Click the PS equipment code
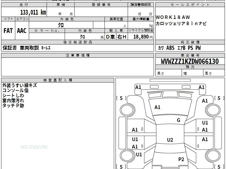Screen dimensions: 226x169 [190, 48]
